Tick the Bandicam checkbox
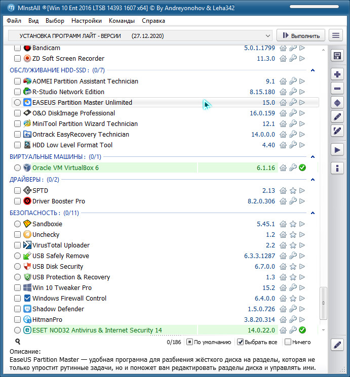This screenshot has width=350, height=377. point(17,48)
